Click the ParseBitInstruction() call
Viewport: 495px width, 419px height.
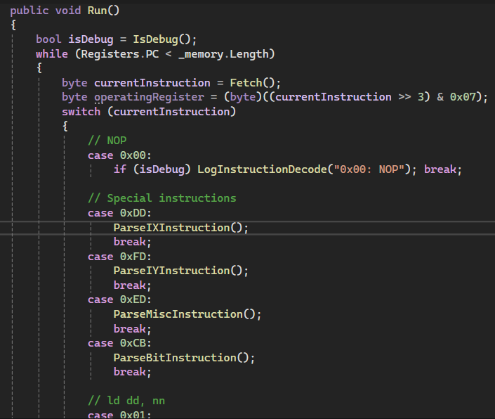(182, 358)
